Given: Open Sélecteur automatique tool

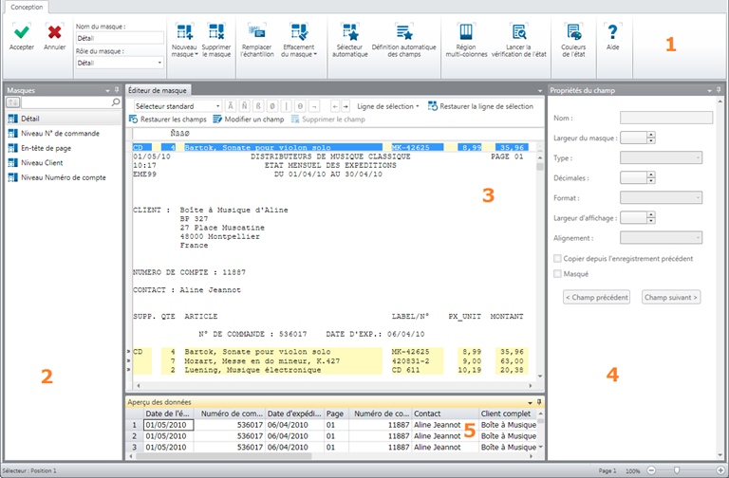Looking at the screenshot, I should 351,32.
